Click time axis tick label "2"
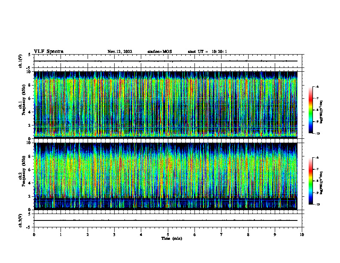 coord(88,235)
